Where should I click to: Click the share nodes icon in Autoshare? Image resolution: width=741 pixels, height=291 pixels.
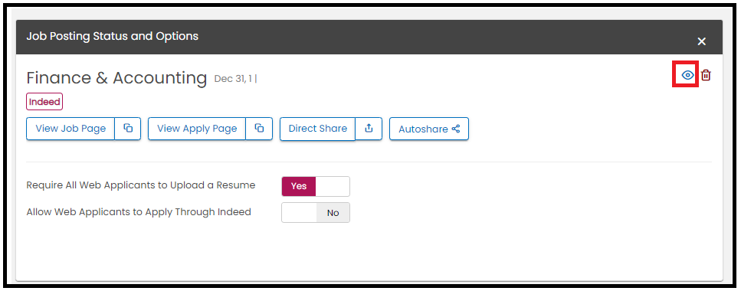[456, 129]
